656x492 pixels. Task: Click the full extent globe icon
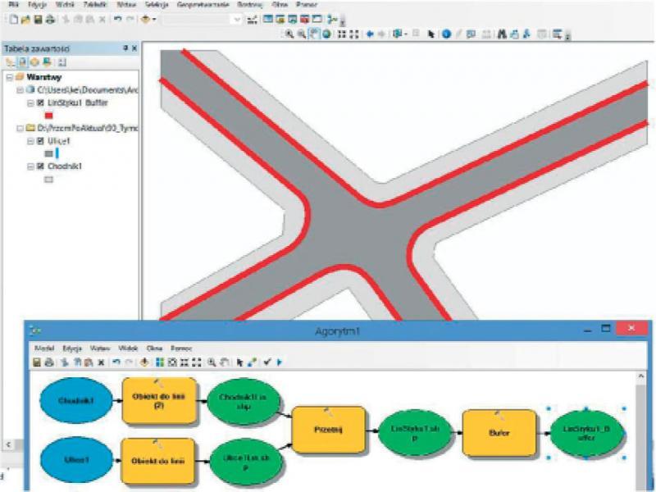[326, 34]
